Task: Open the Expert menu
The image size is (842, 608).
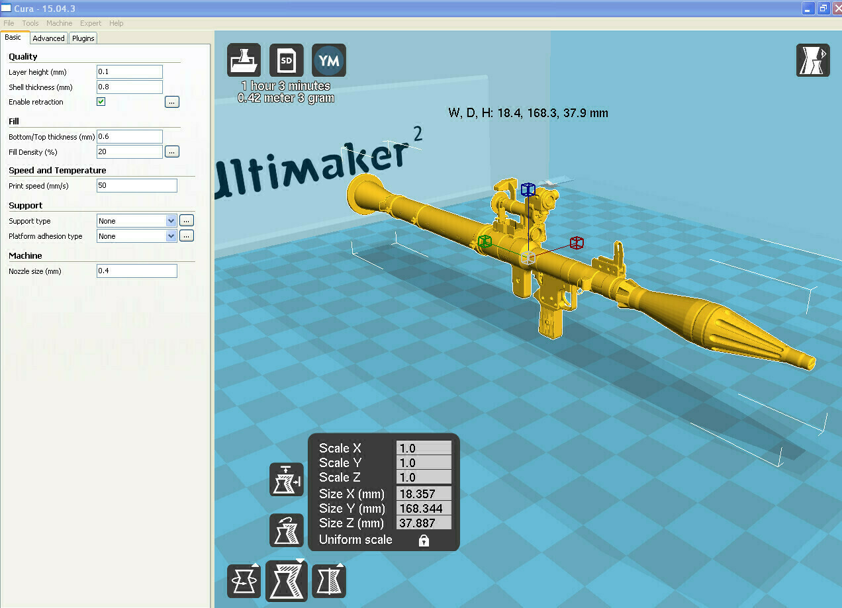Action: 91,23
